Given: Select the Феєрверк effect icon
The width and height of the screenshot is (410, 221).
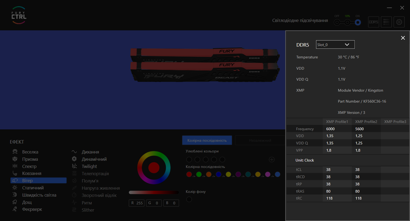Looking at the screenshot, I should pos(15,209).
